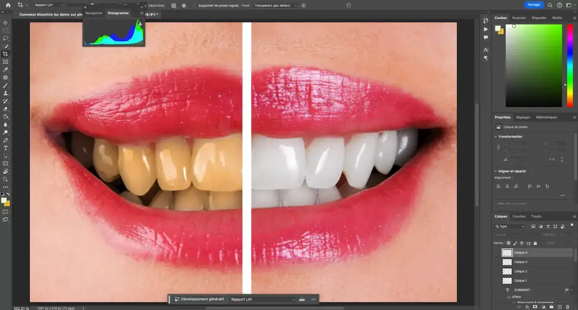578x310 pixels.
Task: Create a new layer from Layers panel
Action: tap(559, 307)
